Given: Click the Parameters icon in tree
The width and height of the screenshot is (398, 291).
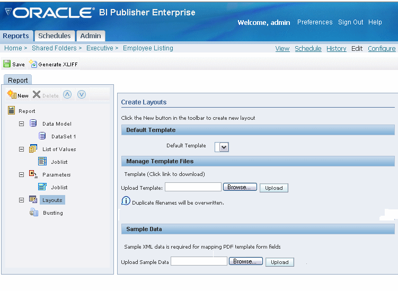Looking at the screenshot, I should [x=33, y=174].
